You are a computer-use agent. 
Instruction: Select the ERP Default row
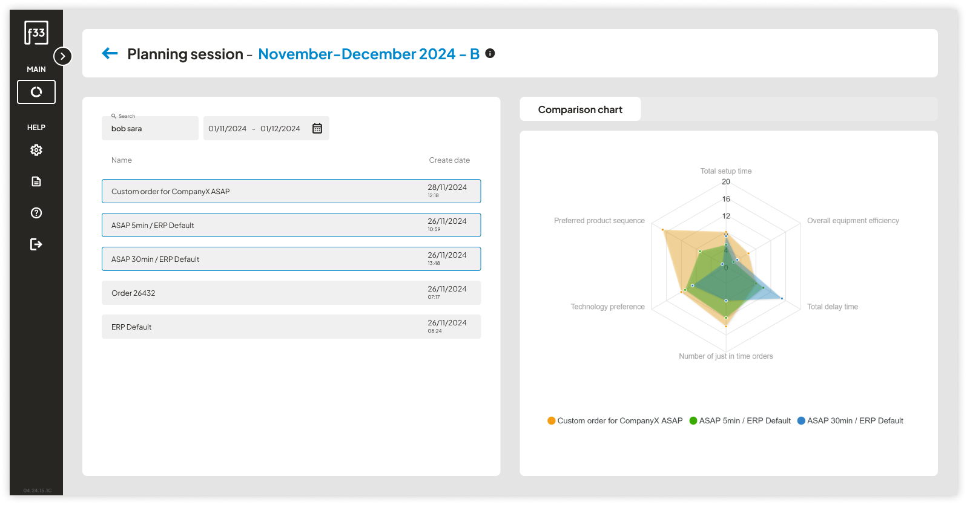click(x=291, y=327)
